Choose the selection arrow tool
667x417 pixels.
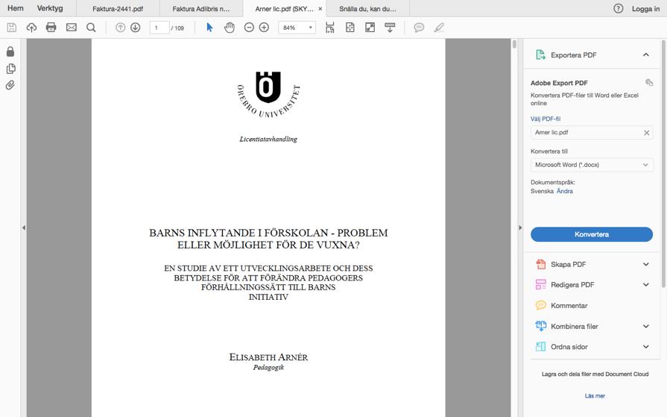coord(209,28)
